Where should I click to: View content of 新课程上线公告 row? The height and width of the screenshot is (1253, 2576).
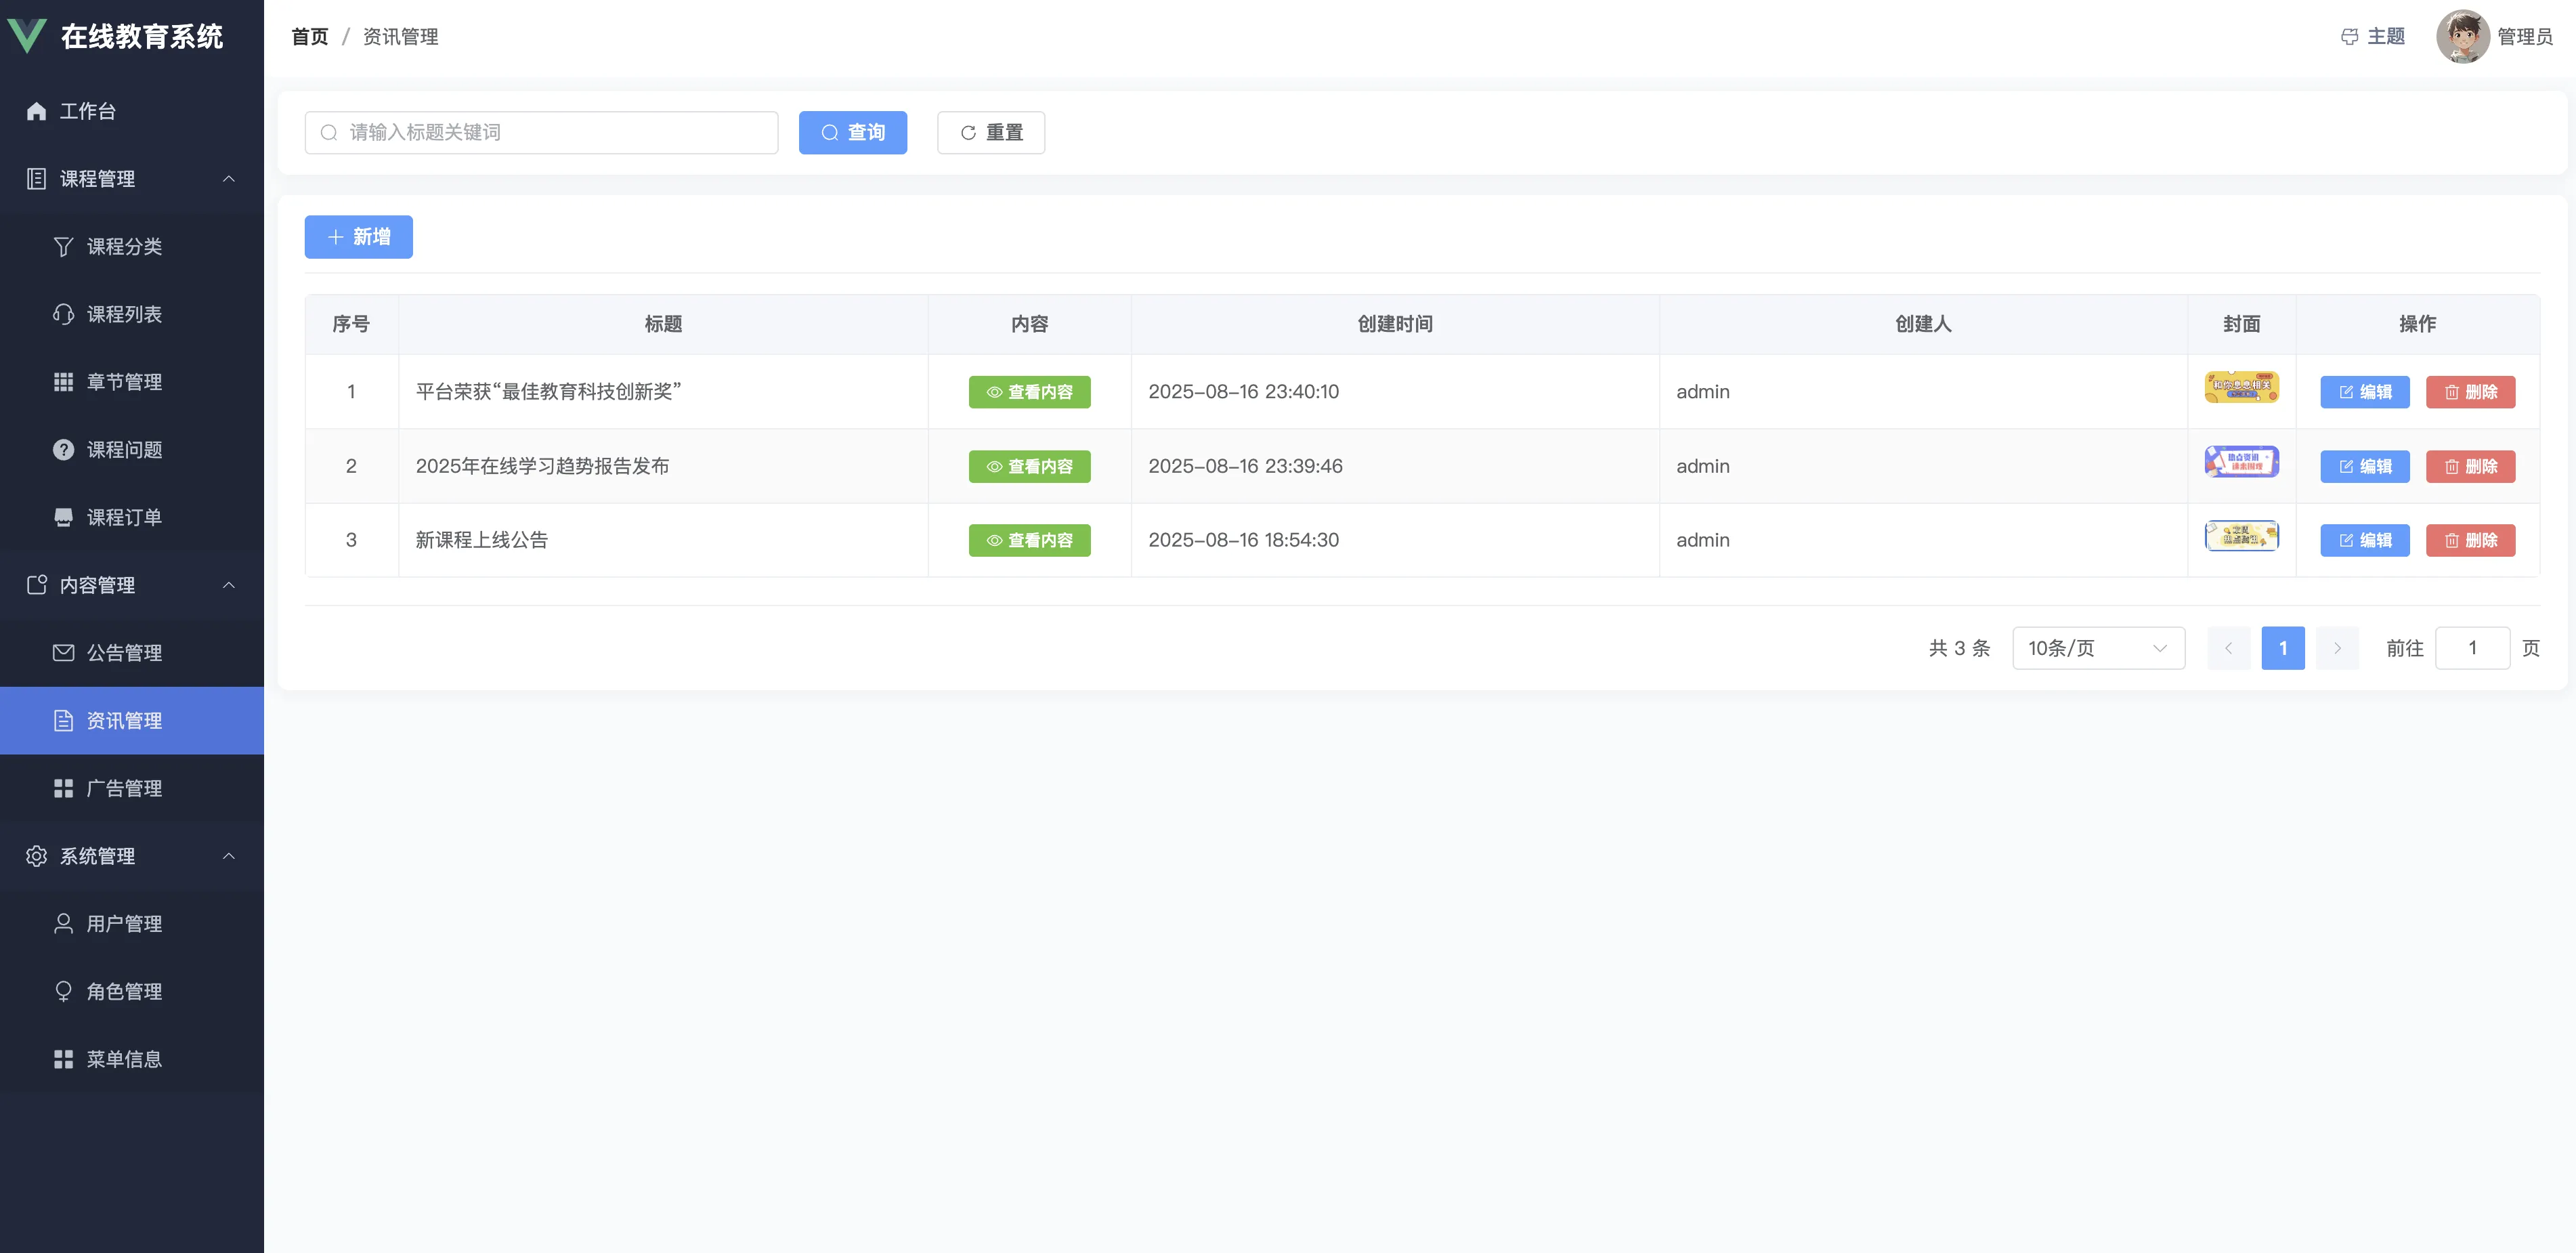(x=1029, y=540)
